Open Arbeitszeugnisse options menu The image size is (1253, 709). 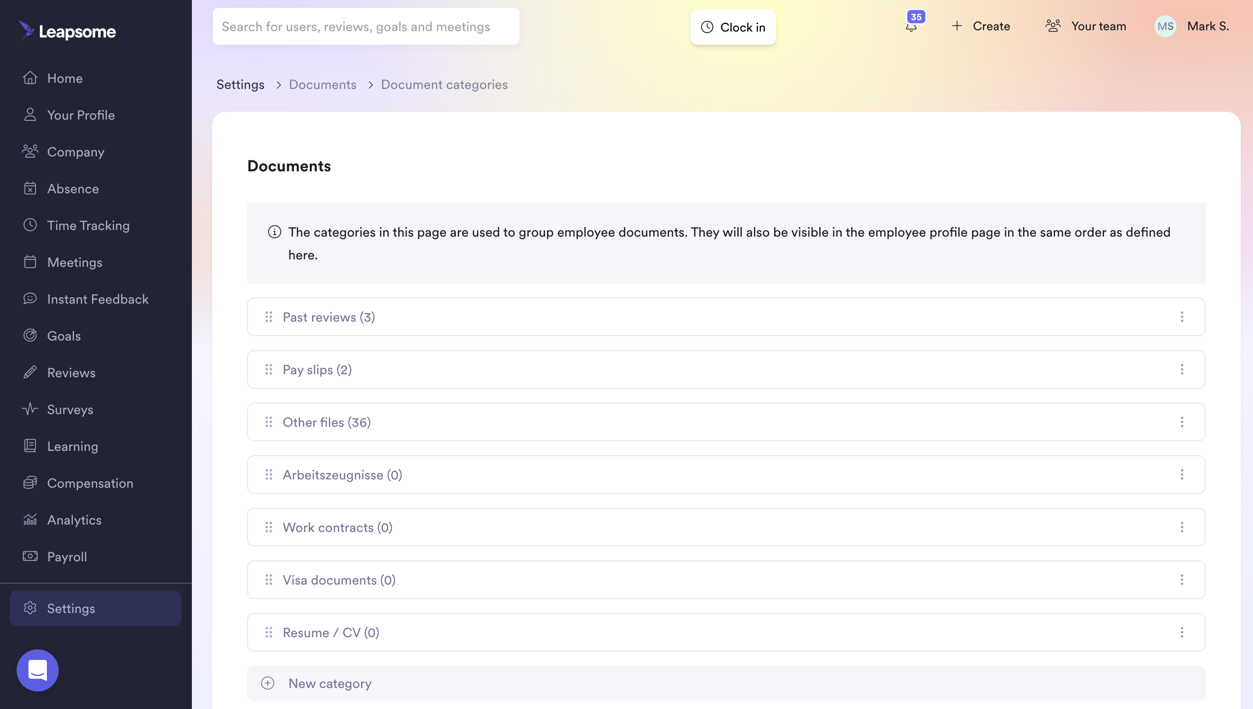point(1182,475)
